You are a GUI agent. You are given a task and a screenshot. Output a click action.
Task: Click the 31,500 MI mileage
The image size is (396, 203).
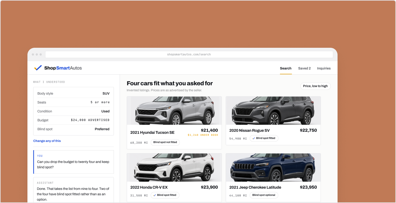(x=139, y=196)
